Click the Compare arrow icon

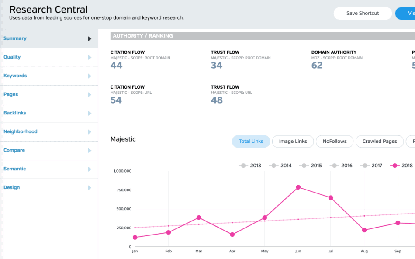(90, 151)
